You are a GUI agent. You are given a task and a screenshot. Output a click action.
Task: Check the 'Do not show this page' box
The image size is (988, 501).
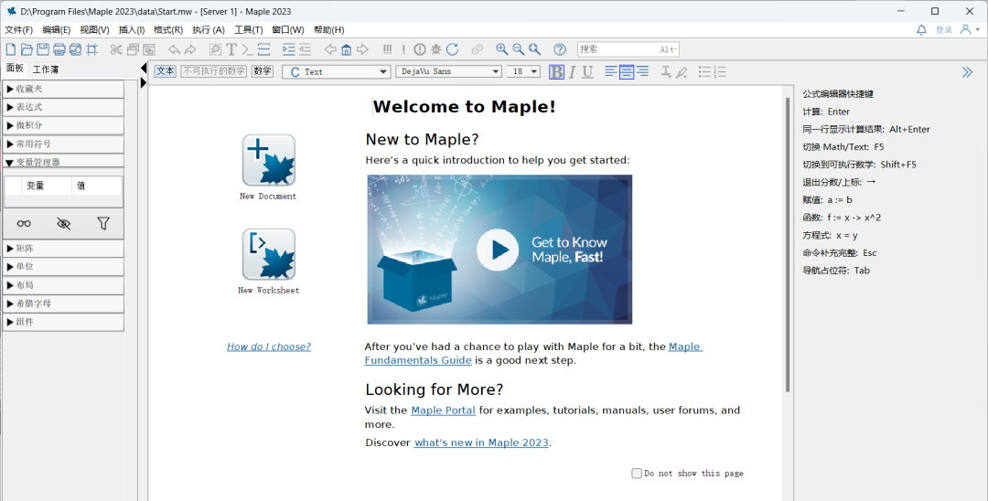637,474
